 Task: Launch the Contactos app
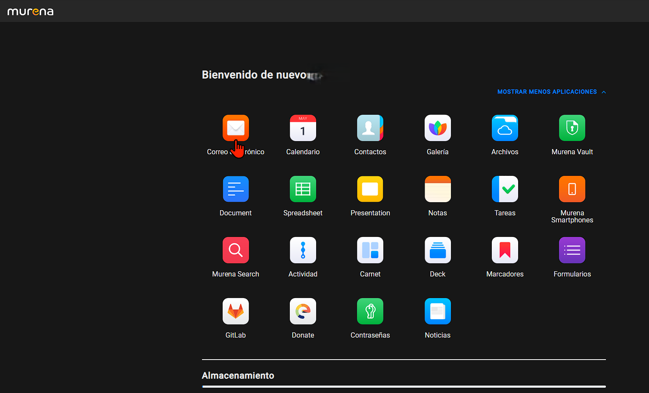(370, 128)
